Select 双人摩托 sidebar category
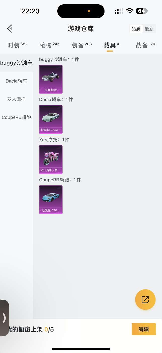The width and height of the screenshot is (162, 353). (17, 99)
